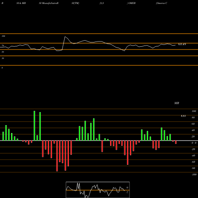
Task: Click the MR axis label 100
Action: (x=194, y=111)
